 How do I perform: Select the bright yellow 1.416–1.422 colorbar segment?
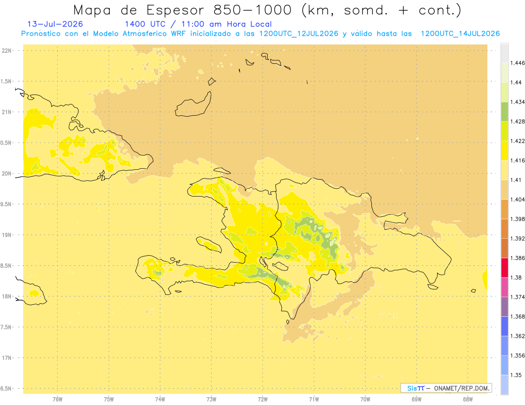click(504, 150)
